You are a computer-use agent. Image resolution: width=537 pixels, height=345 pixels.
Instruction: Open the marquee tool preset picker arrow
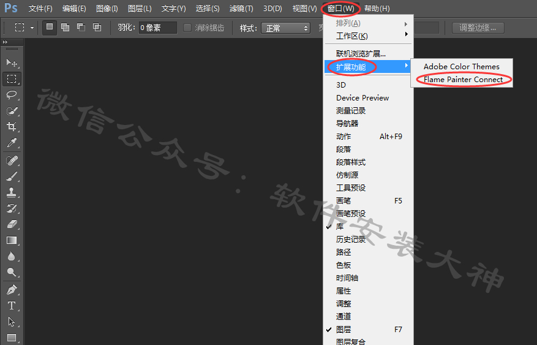32,28
